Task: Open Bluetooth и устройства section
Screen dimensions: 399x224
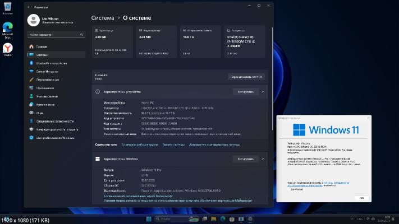Action: point(56,63)
